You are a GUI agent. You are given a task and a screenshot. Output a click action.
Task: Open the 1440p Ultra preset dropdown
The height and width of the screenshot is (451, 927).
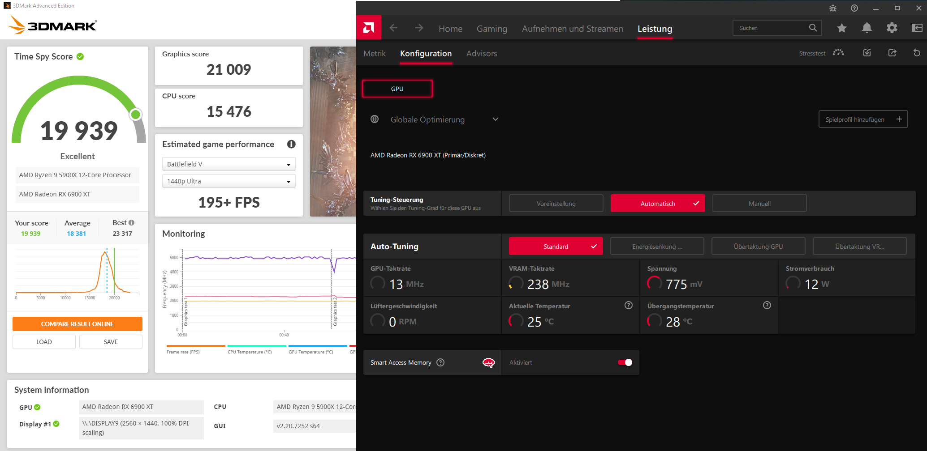229,181
